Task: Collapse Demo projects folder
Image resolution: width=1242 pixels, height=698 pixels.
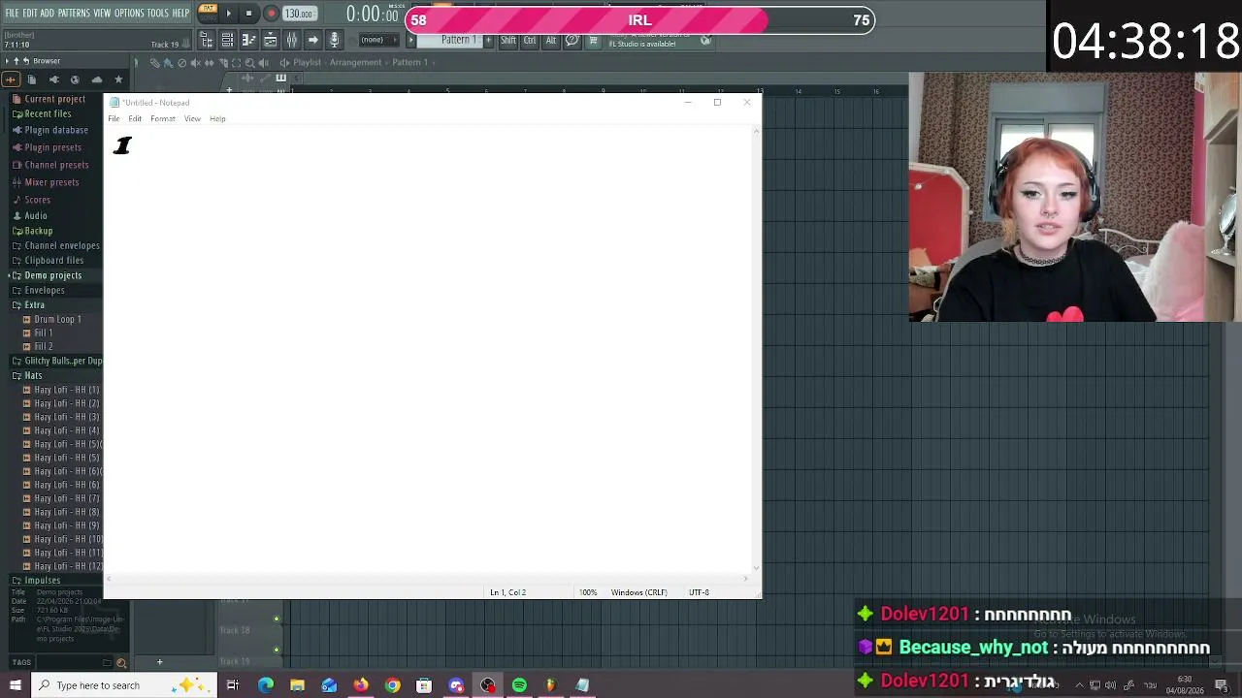Action: 47,275
